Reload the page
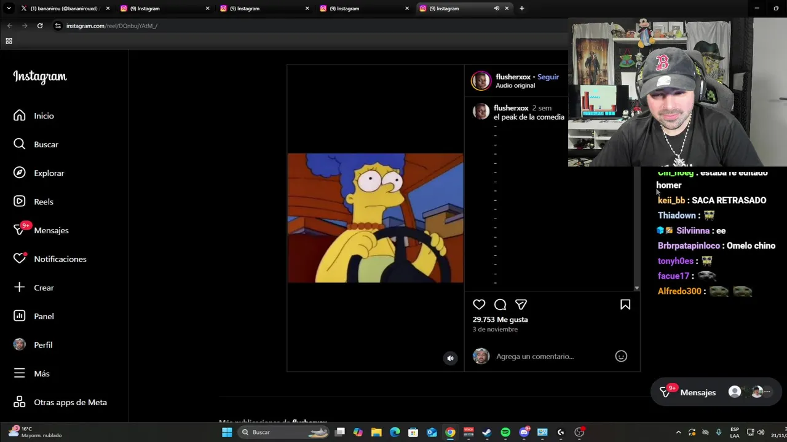Screen dimensions: 787x442 pyautogui.click(x=40, y=26)
